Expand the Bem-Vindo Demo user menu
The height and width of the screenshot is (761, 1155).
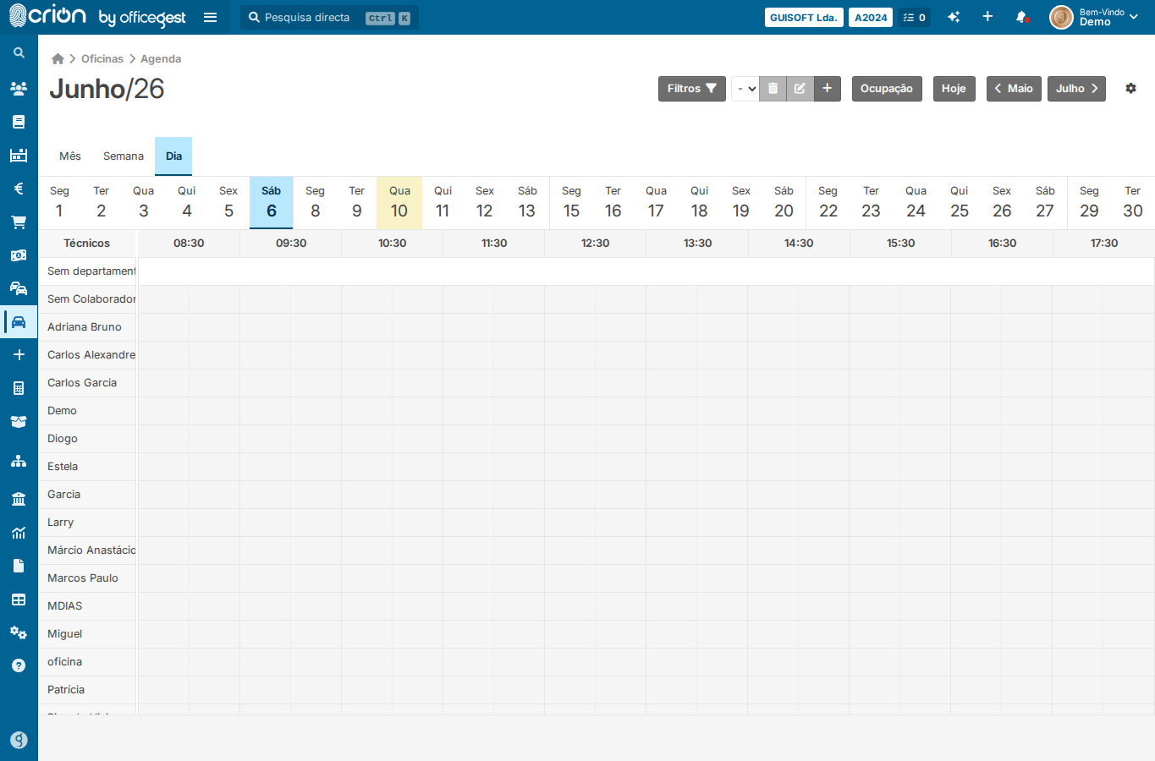(1094, 17)
